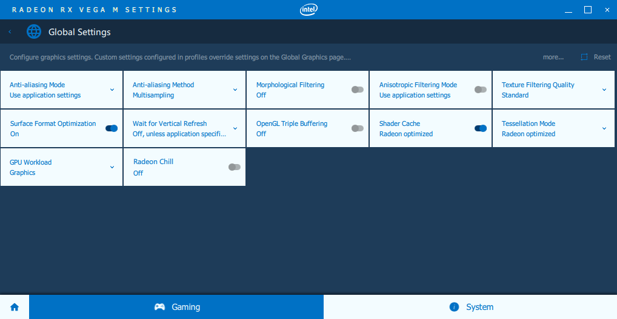
Task: Click 'Off, unless application specifi…' value
Action: [x=179, y=134]
